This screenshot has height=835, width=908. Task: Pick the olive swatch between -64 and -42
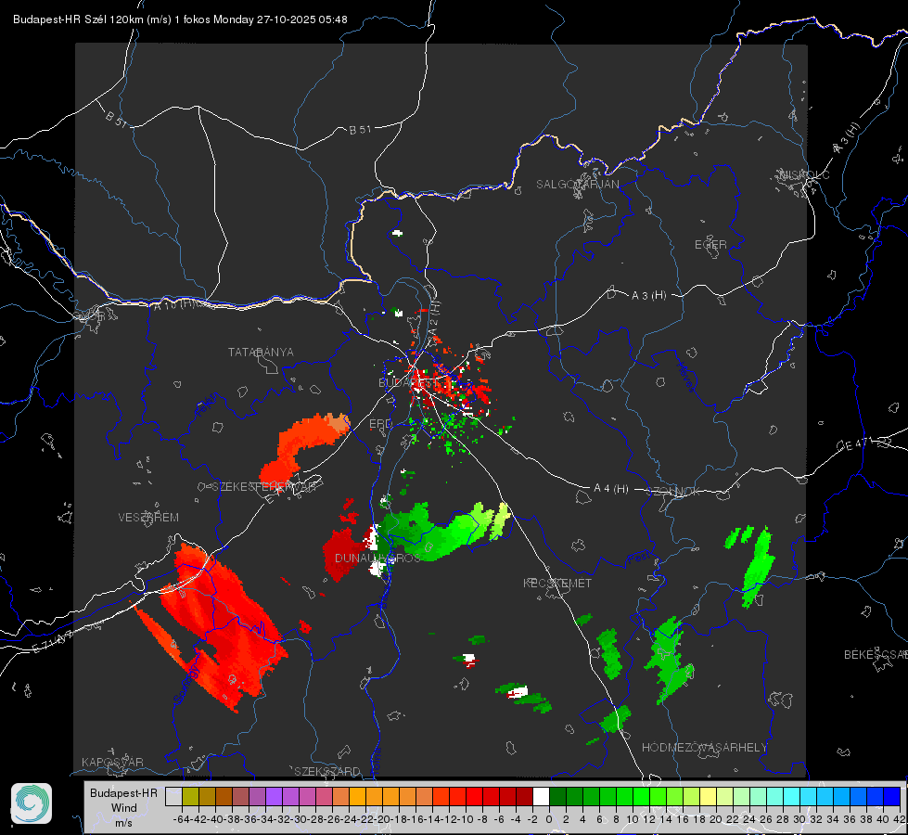pyautogui.click(x=190, y=796)
